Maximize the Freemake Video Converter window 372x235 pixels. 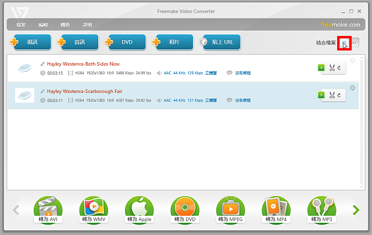click(351, 11)
